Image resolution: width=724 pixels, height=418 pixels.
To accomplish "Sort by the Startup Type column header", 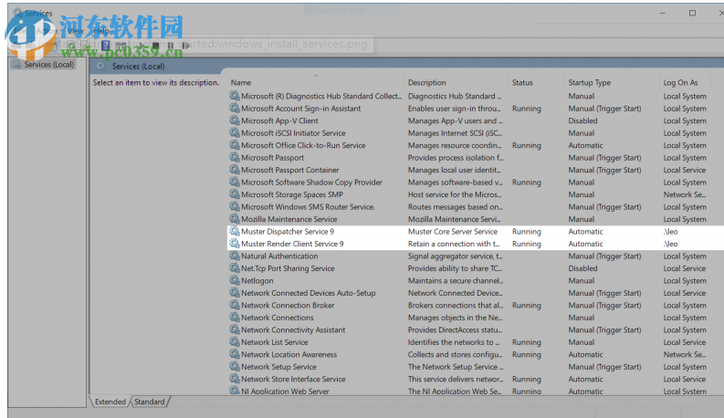I will point(589,82).
